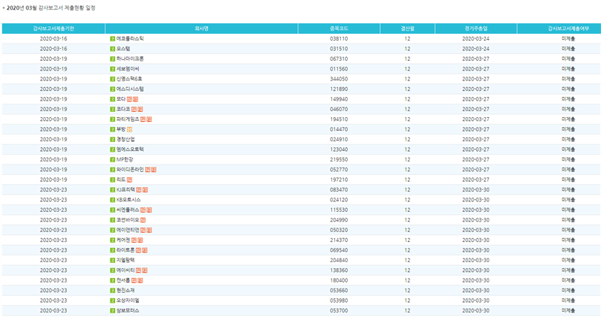This screenshot has width=601, height=317.
Task: Open company name in row 067310
Action: click(130, 59)
